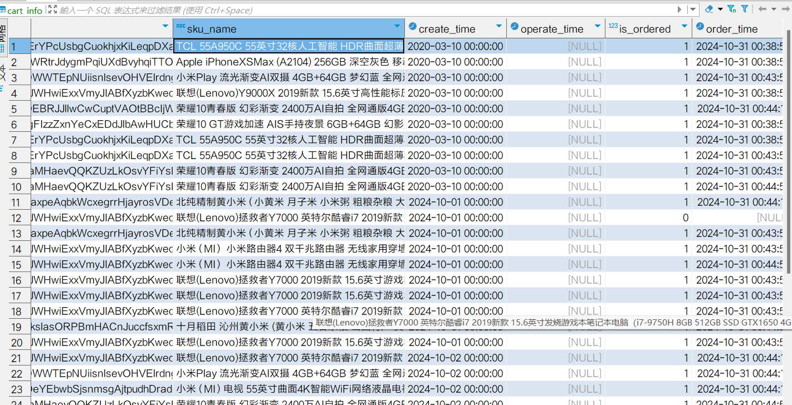Click the eraser icon to remove filters
The width and height of the screenshot is (792, 405).
[709, 9]
